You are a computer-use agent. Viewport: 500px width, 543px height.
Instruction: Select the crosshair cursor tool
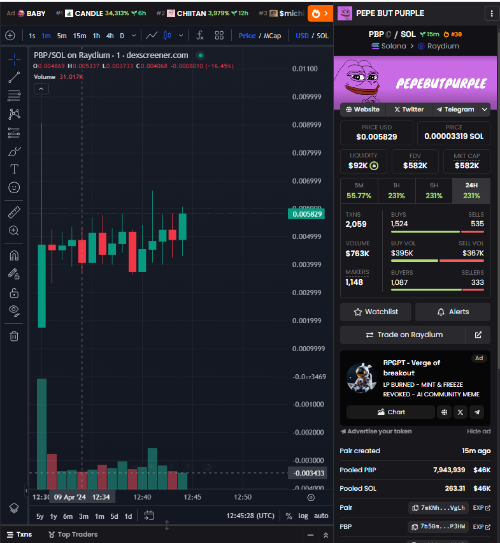[14, 59]
